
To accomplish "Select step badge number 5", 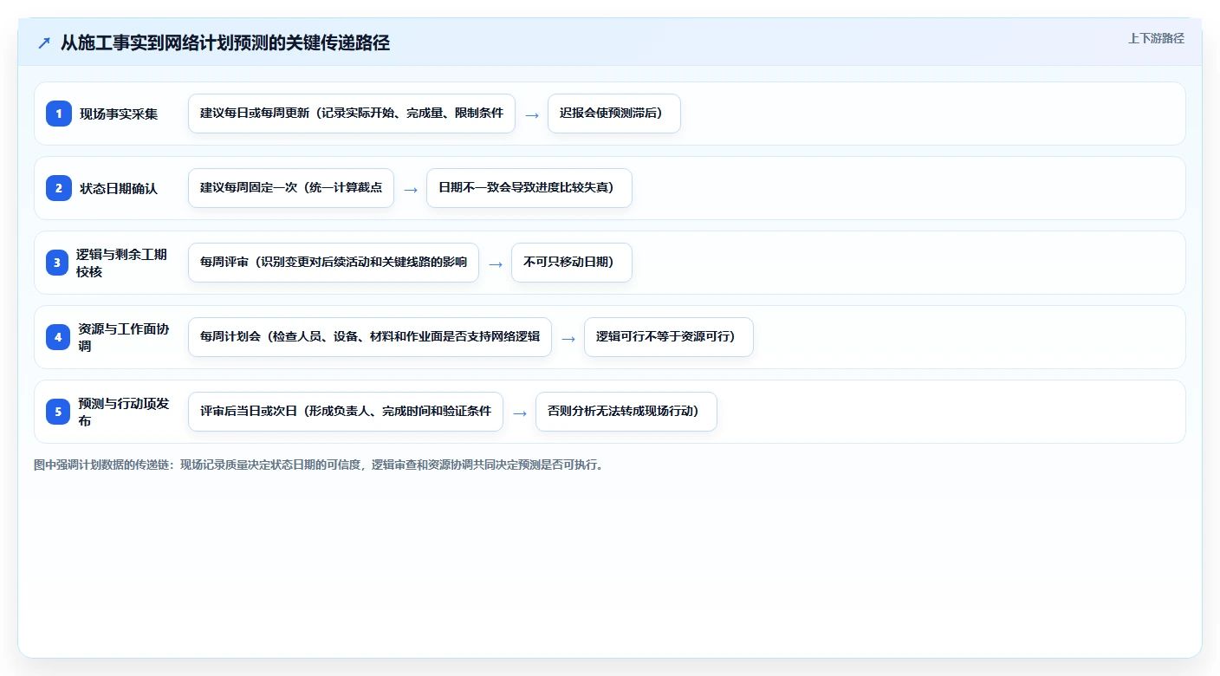I will [58, 412].
